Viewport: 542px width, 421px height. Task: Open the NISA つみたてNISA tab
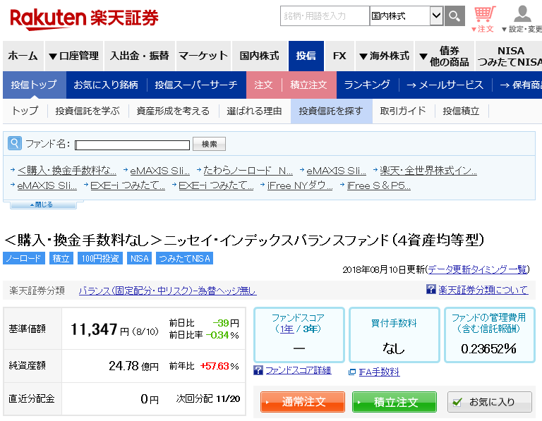[509, 56]
